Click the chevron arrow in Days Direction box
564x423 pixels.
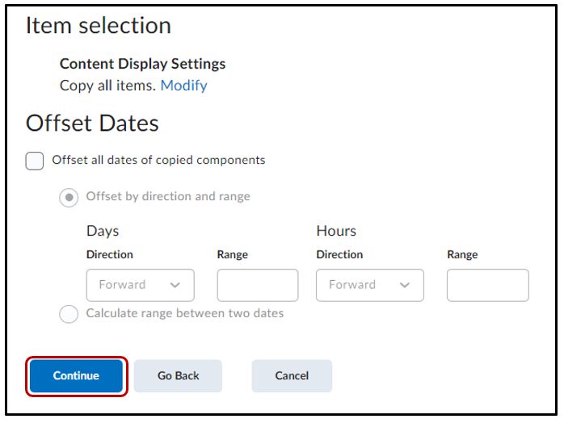pos(175,285)
